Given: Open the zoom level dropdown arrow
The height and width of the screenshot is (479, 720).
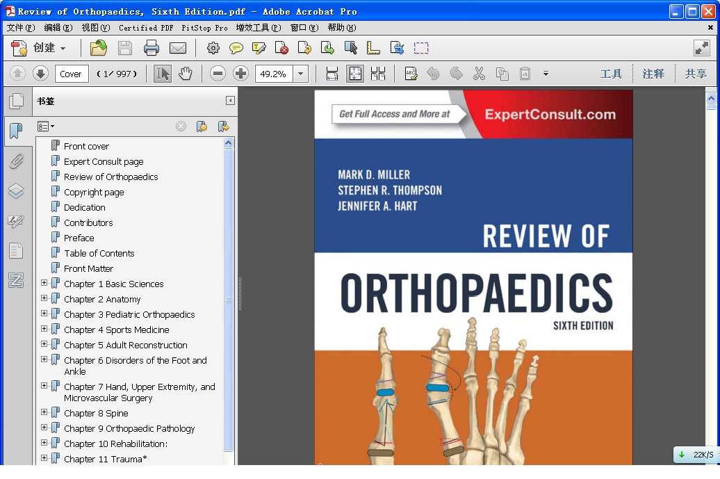Looking at the screenshot, I should coord(301,74).
